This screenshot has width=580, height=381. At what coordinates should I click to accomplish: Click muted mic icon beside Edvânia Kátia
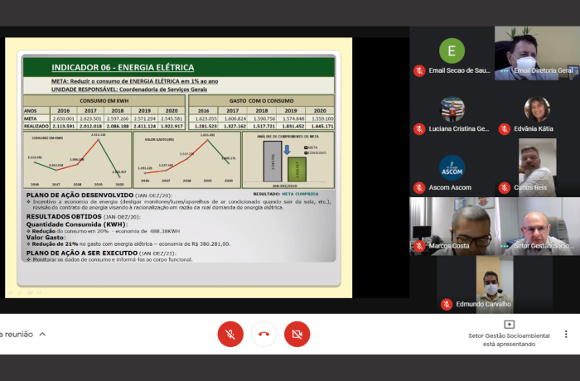(x=504, y=129)
